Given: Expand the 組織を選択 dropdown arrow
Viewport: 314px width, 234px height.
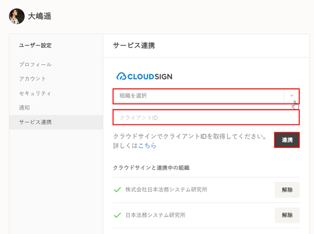Looking at the screenshot, I should coord(292,96).
